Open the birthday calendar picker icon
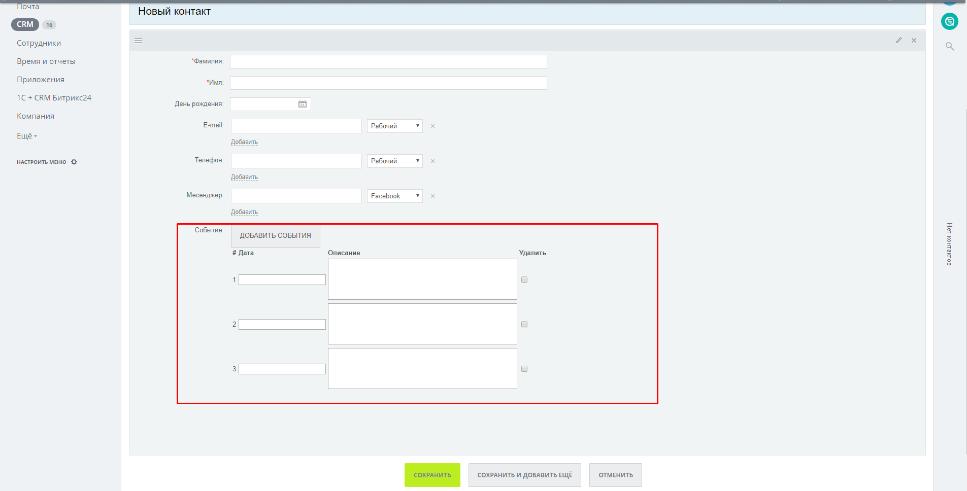 tap(303, 104)
